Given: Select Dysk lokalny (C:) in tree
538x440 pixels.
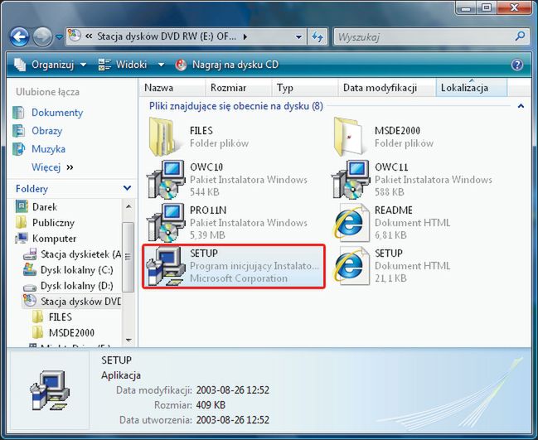Looking at the screenshot, I should [x=77, y=270].
